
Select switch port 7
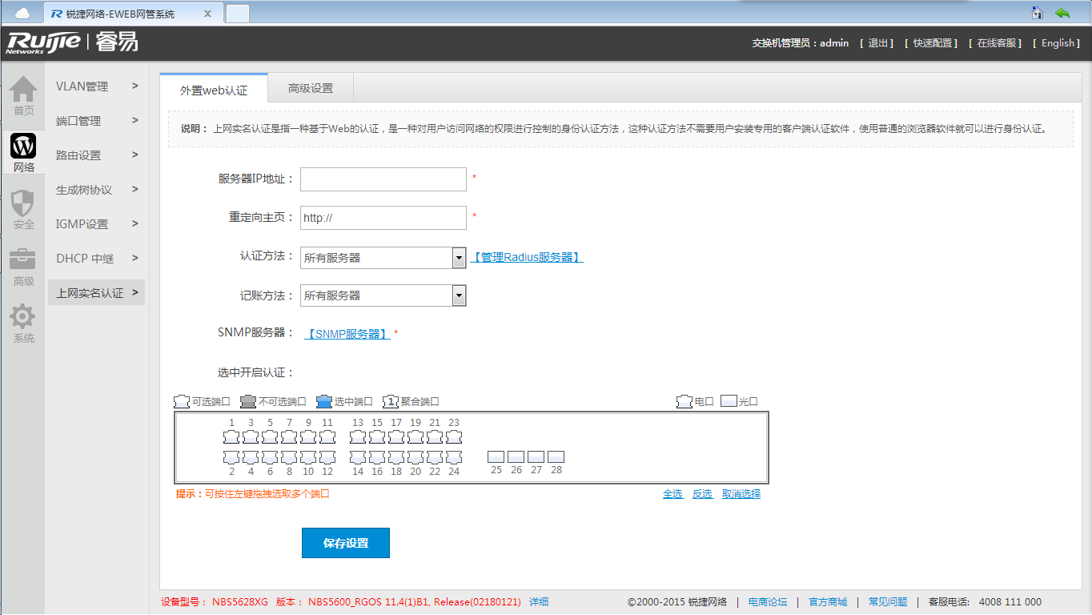pyautogui.click(x=289, y=437)
